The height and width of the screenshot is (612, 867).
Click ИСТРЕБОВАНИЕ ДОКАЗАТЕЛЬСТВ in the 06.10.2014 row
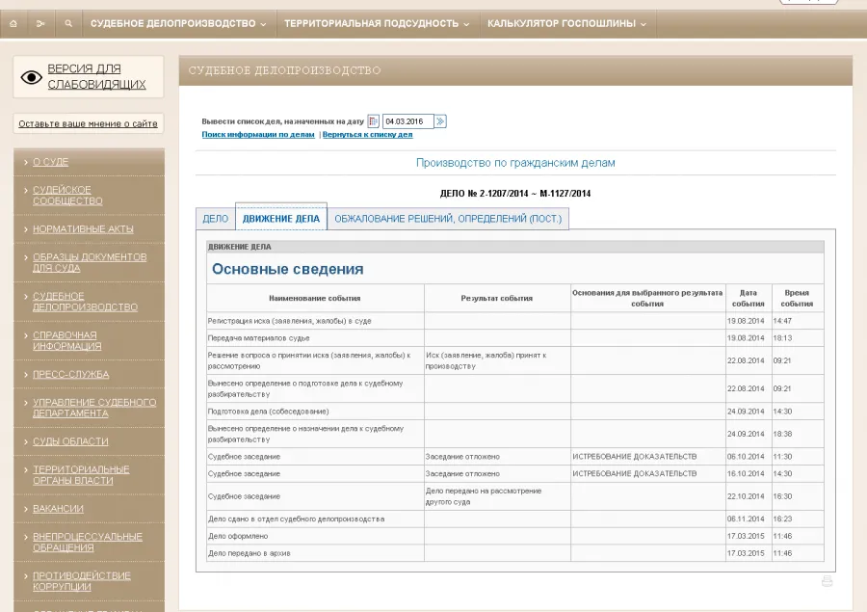pos(634,457)
